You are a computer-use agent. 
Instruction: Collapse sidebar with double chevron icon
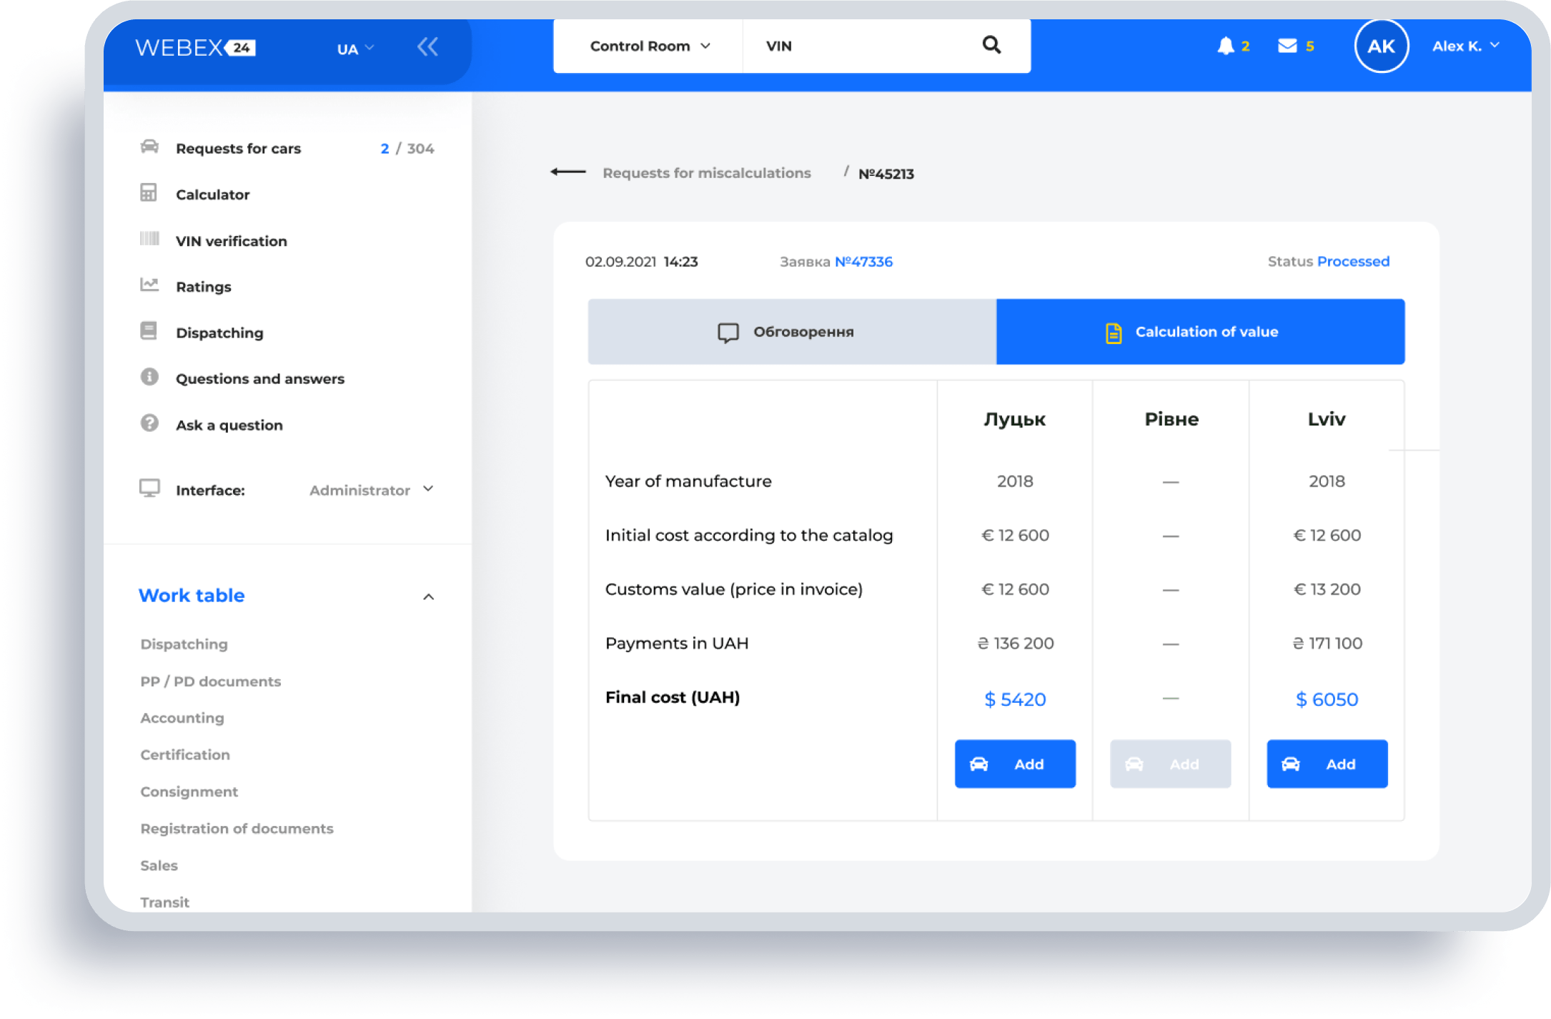tap(427, 47)
